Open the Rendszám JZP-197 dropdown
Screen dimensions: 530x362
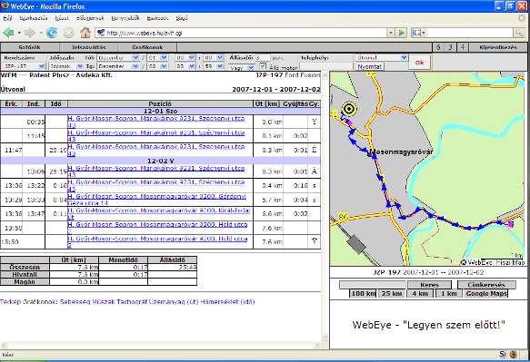click(24, 66)
